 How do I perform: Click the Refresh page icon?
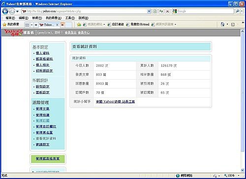pyautogui.click(x=161, y=11)
